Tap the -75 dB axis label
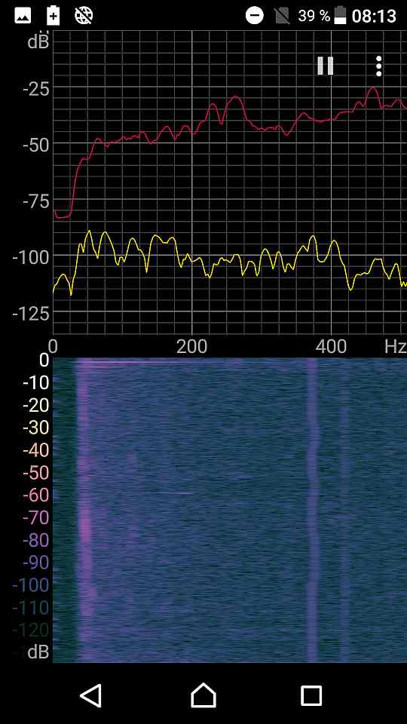 tap(36, 201)
